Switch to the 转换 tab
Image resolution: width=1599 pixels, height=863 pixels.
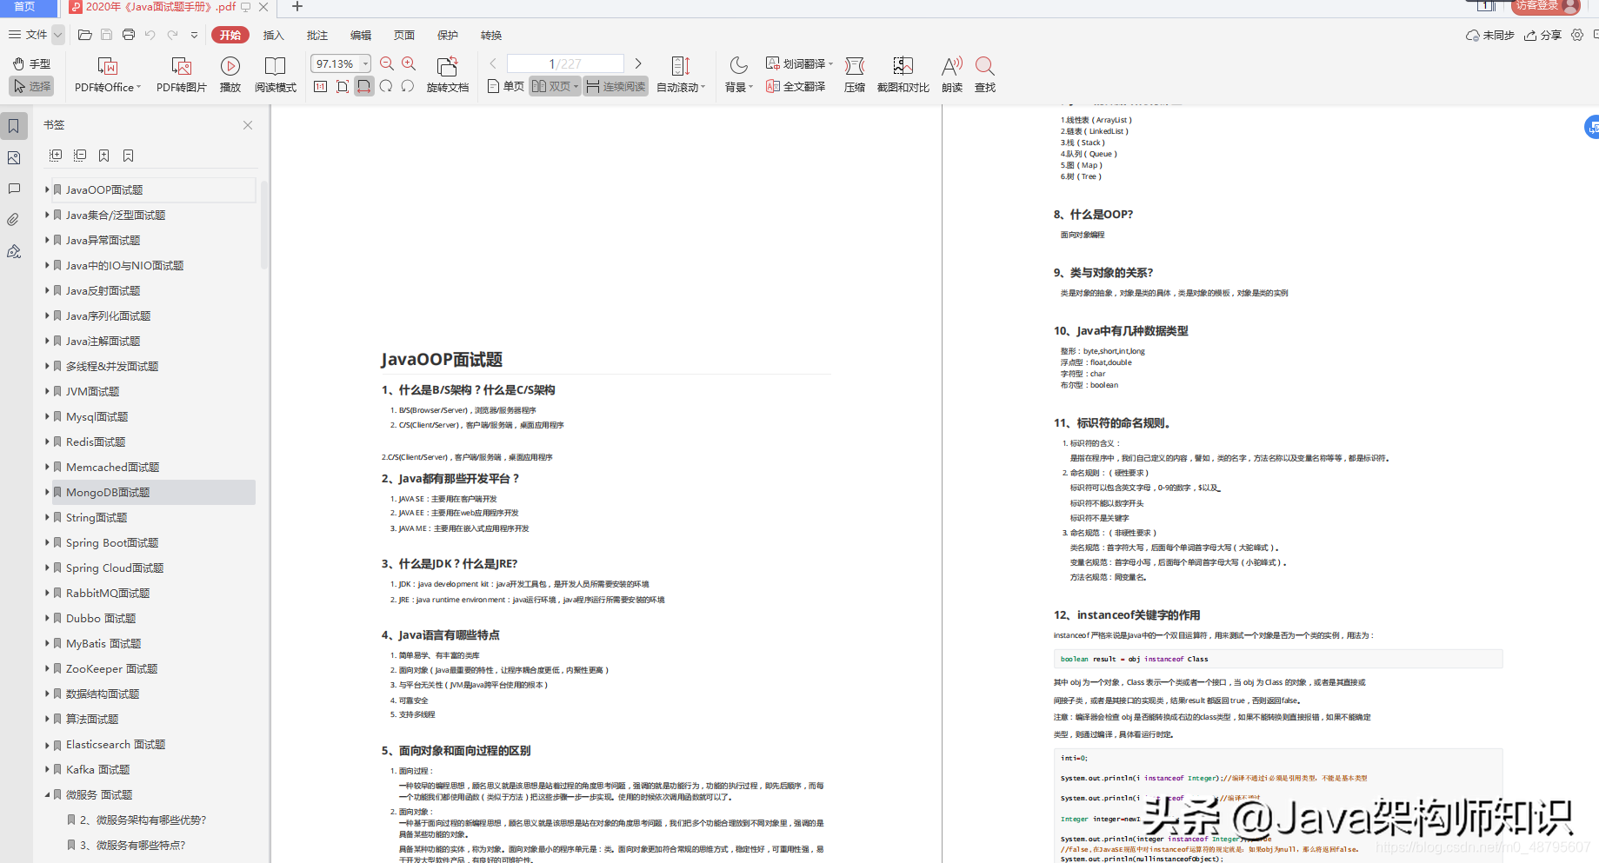click(491, 36)
